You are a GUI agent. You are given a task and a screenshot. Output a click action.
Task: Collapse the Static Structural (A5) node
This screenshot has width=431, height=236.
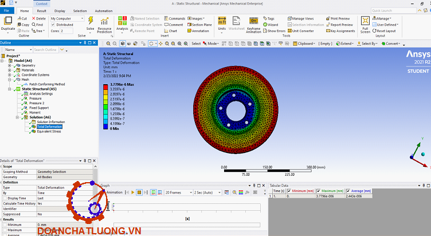tap(9, 89)
